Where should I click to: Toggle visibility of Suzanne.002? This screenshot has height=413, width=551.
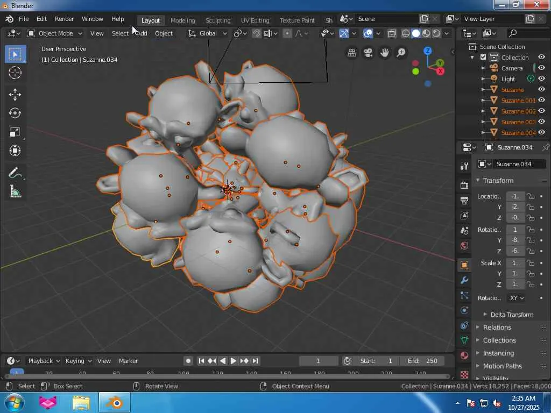541,111
